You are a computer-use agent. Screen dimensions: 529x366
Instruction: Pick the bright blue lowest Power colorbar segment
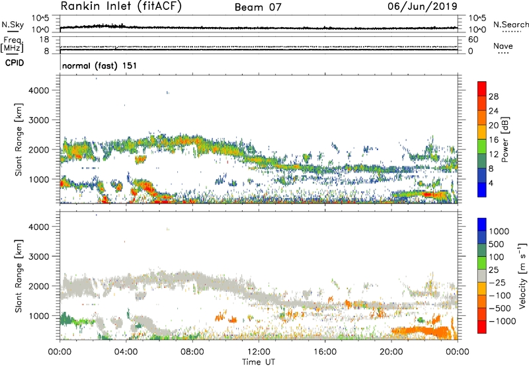[x=482, y=190]
